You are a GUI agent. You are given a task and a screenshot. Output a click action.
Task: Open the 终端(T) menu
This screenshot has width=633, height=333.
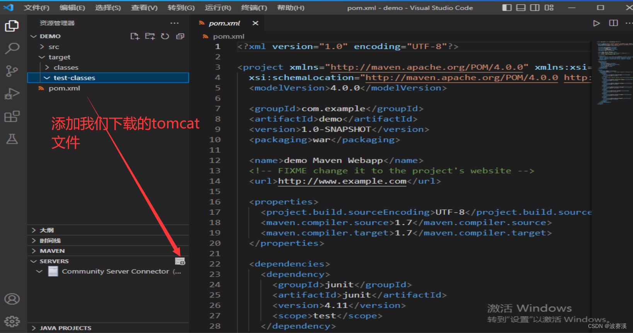[x=254, y=8]
